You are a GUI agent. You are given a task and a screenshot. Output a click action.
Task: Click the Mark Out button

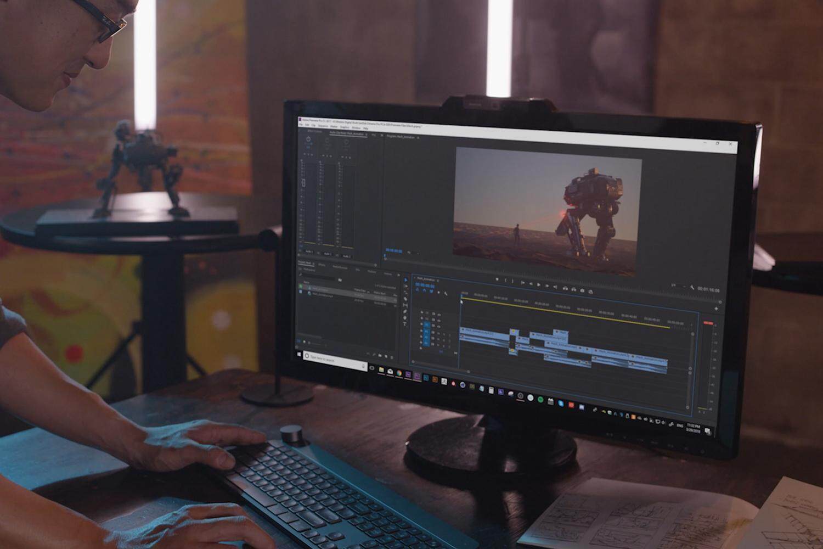(x=512, y=281)
